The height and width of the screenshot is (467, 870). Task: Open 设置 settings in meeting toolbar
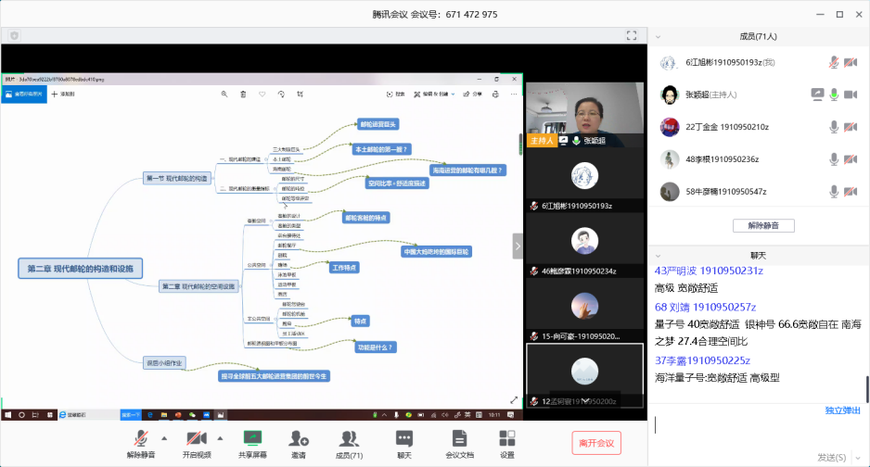click(x=507, y=439)
